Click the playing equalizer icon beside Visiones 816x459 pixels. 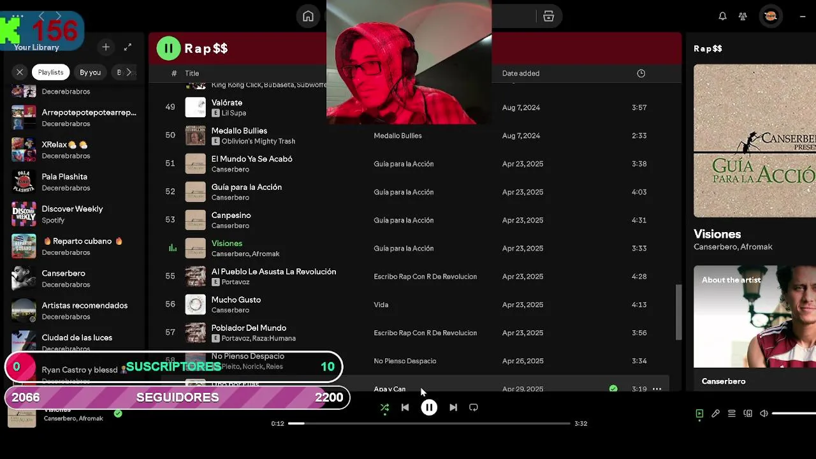pos(172,248)
